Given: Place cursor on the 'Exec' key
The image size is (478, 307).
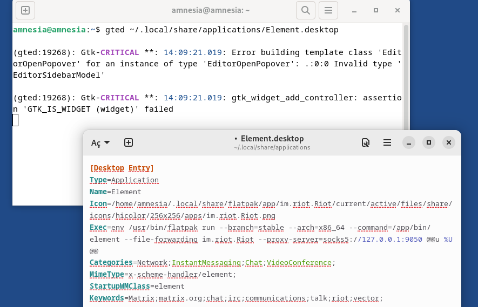Looking at the screenshot, I should pos(98,228).
